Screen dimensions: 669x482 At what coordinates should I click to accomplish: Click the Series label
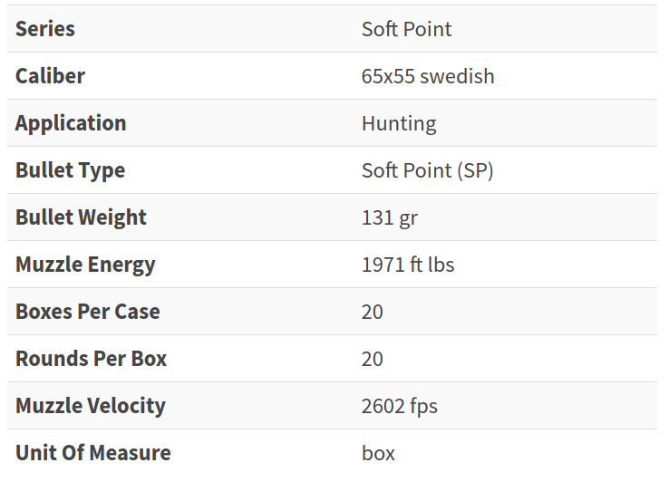point(45,29)
